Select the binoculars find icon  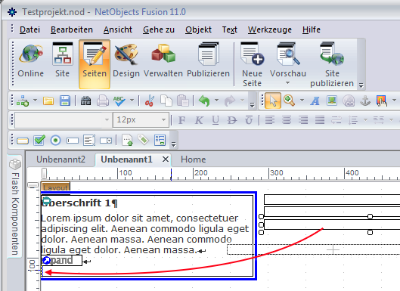(85, 101)
